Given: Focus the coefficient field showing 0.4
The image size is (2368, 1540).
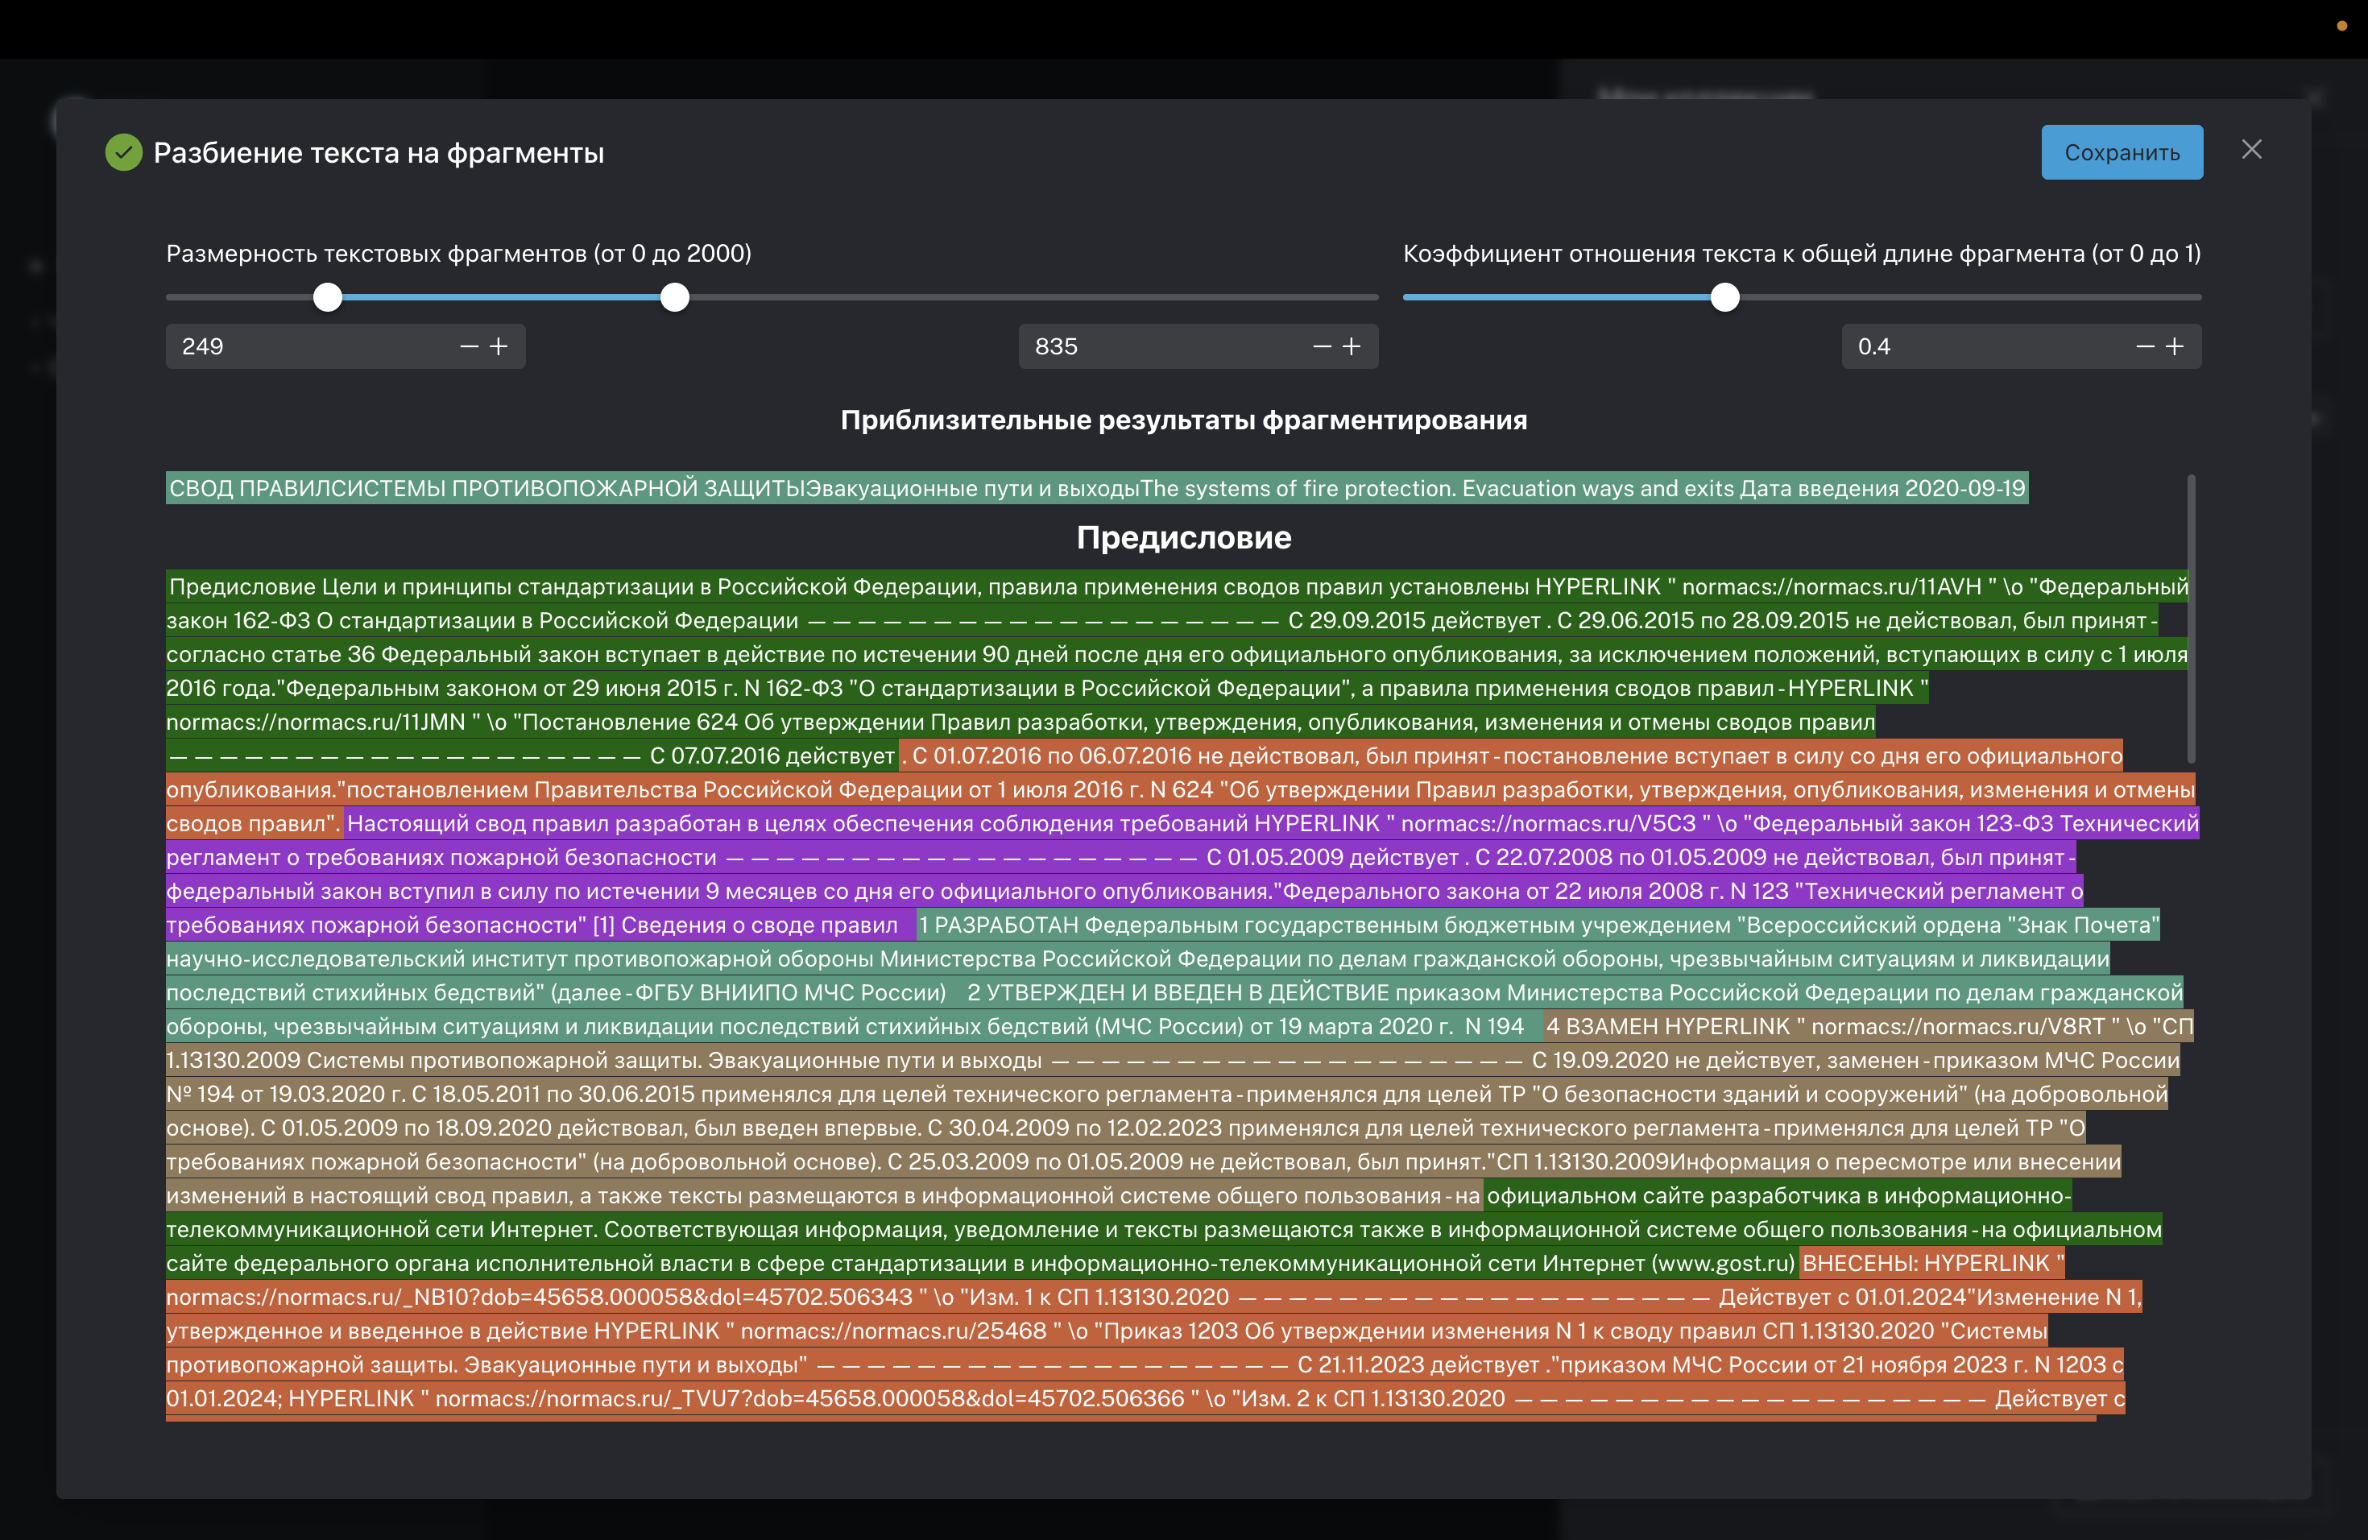Looking at the screenshot, I should coord(1970,346).
